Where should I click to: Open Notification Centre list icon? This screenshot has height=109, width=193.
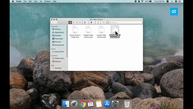(x=180, y=1)
